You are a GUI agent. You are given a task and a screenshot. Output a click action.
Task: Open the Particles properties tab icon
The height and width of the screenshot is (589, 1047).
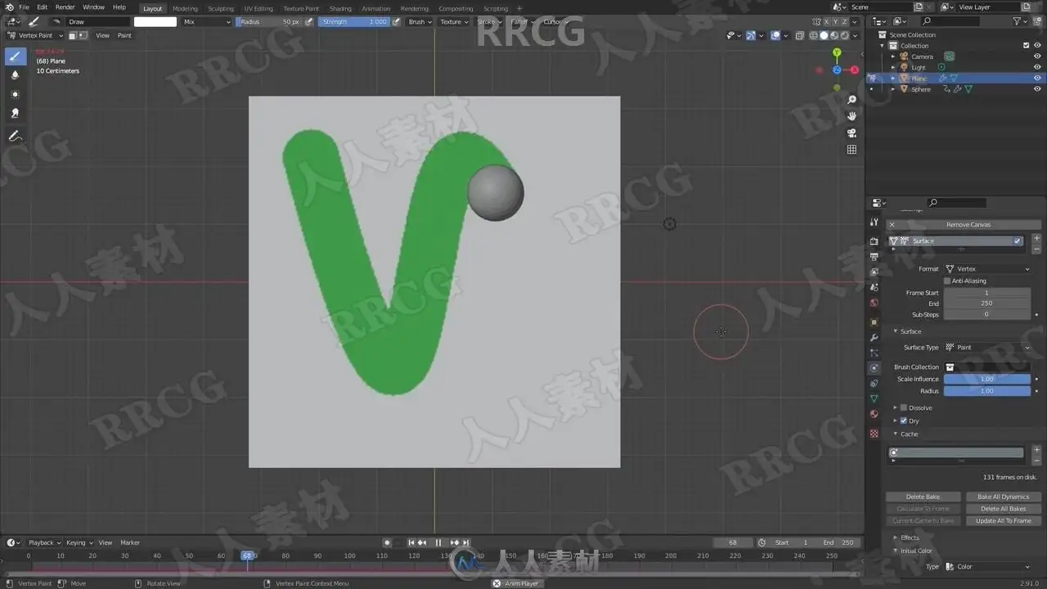(x=874, y=353)
